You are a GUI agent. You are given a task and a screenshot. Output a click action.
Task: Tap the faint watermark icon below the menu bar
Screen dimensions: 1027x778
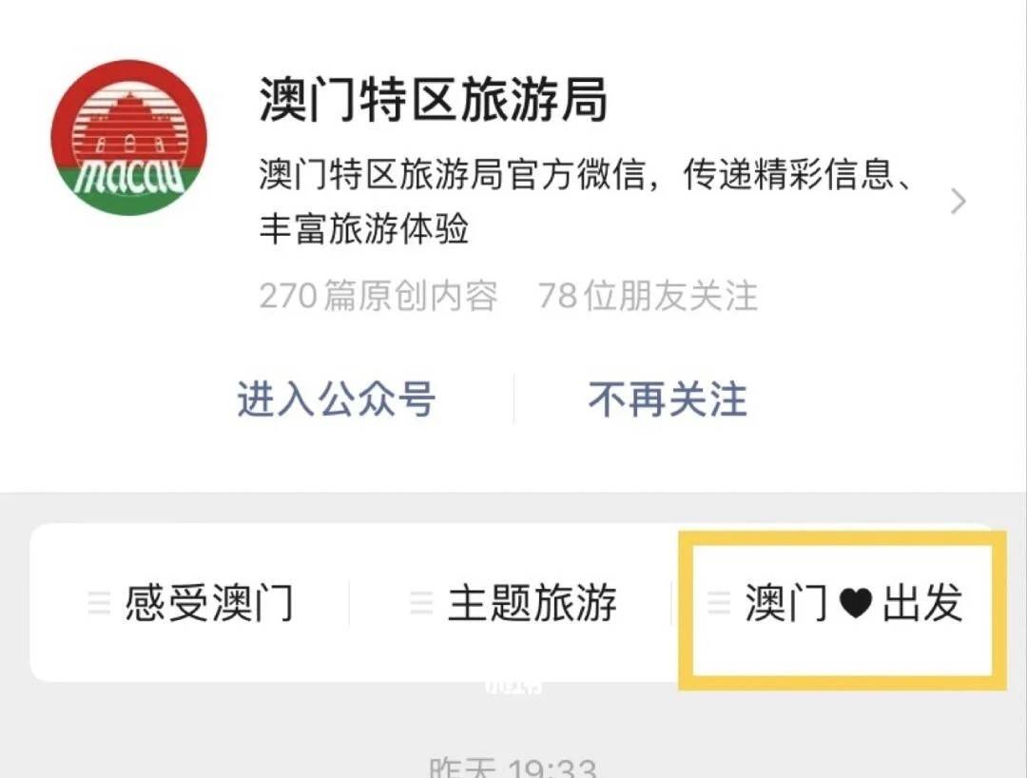pos(514,687)
